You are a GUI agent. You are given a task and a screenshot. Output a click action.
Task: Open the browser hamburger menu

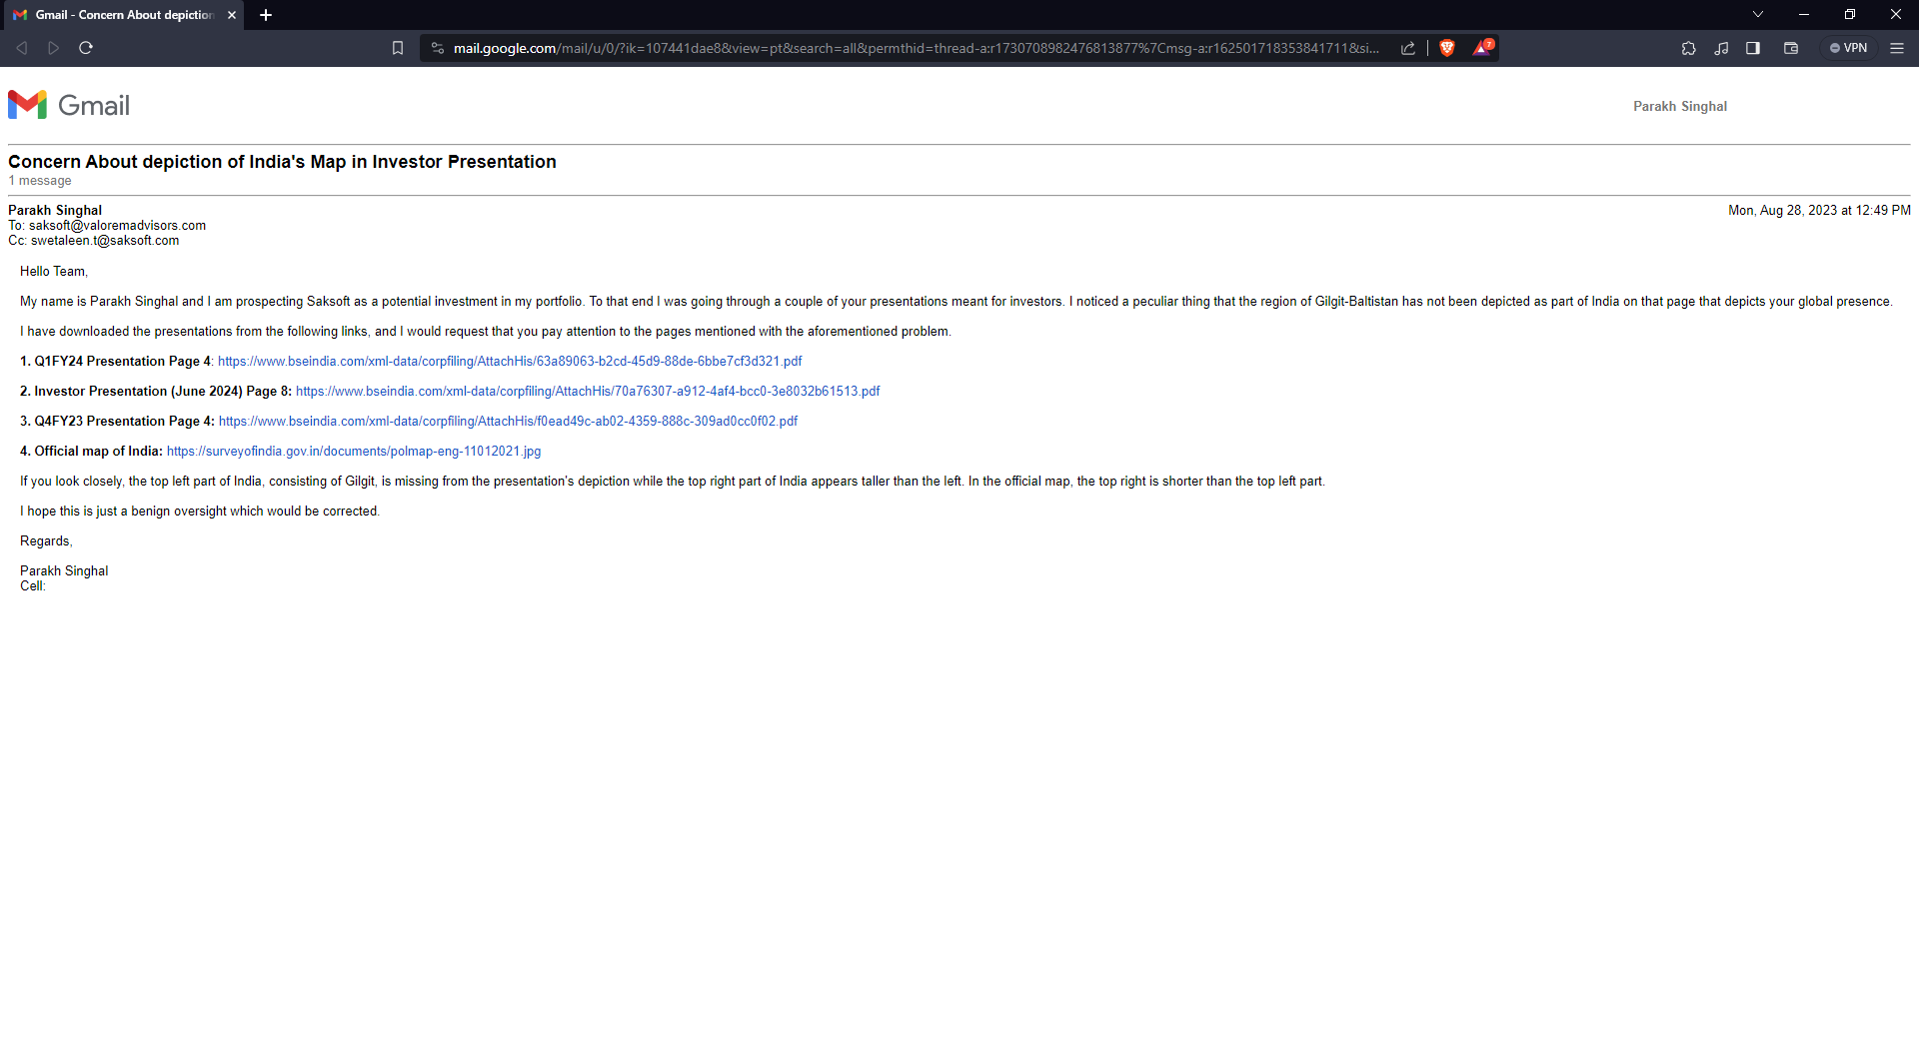point(1897,48)
